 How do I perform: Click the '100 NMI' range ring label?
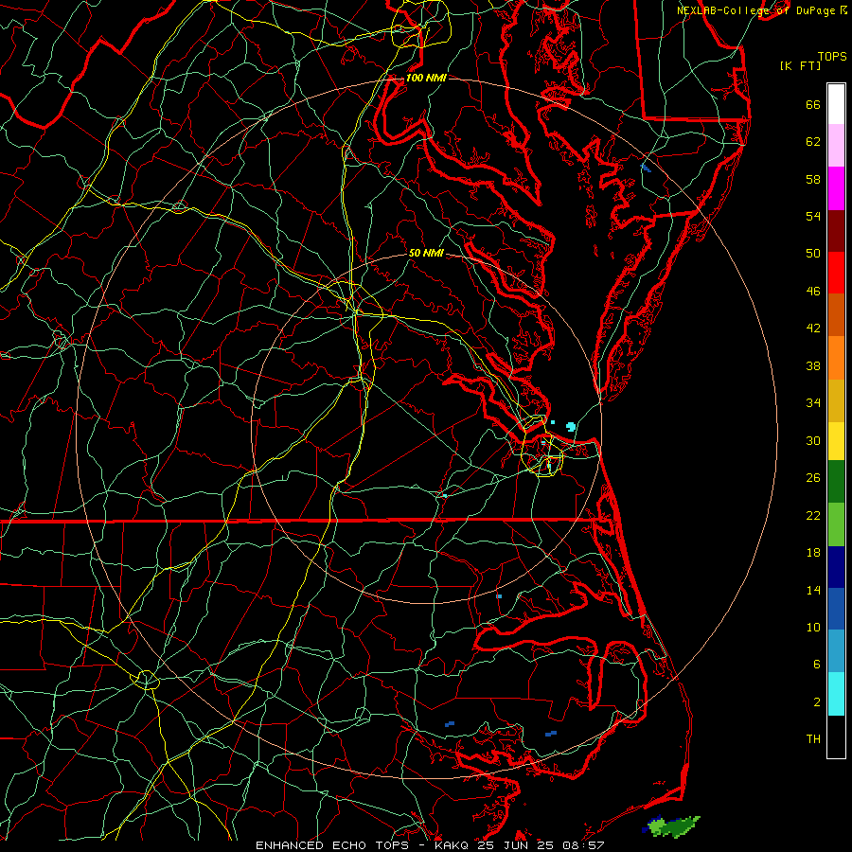[x=426, y=78]
